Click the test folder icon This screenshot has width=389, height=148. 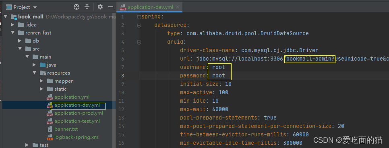(35, 145)
